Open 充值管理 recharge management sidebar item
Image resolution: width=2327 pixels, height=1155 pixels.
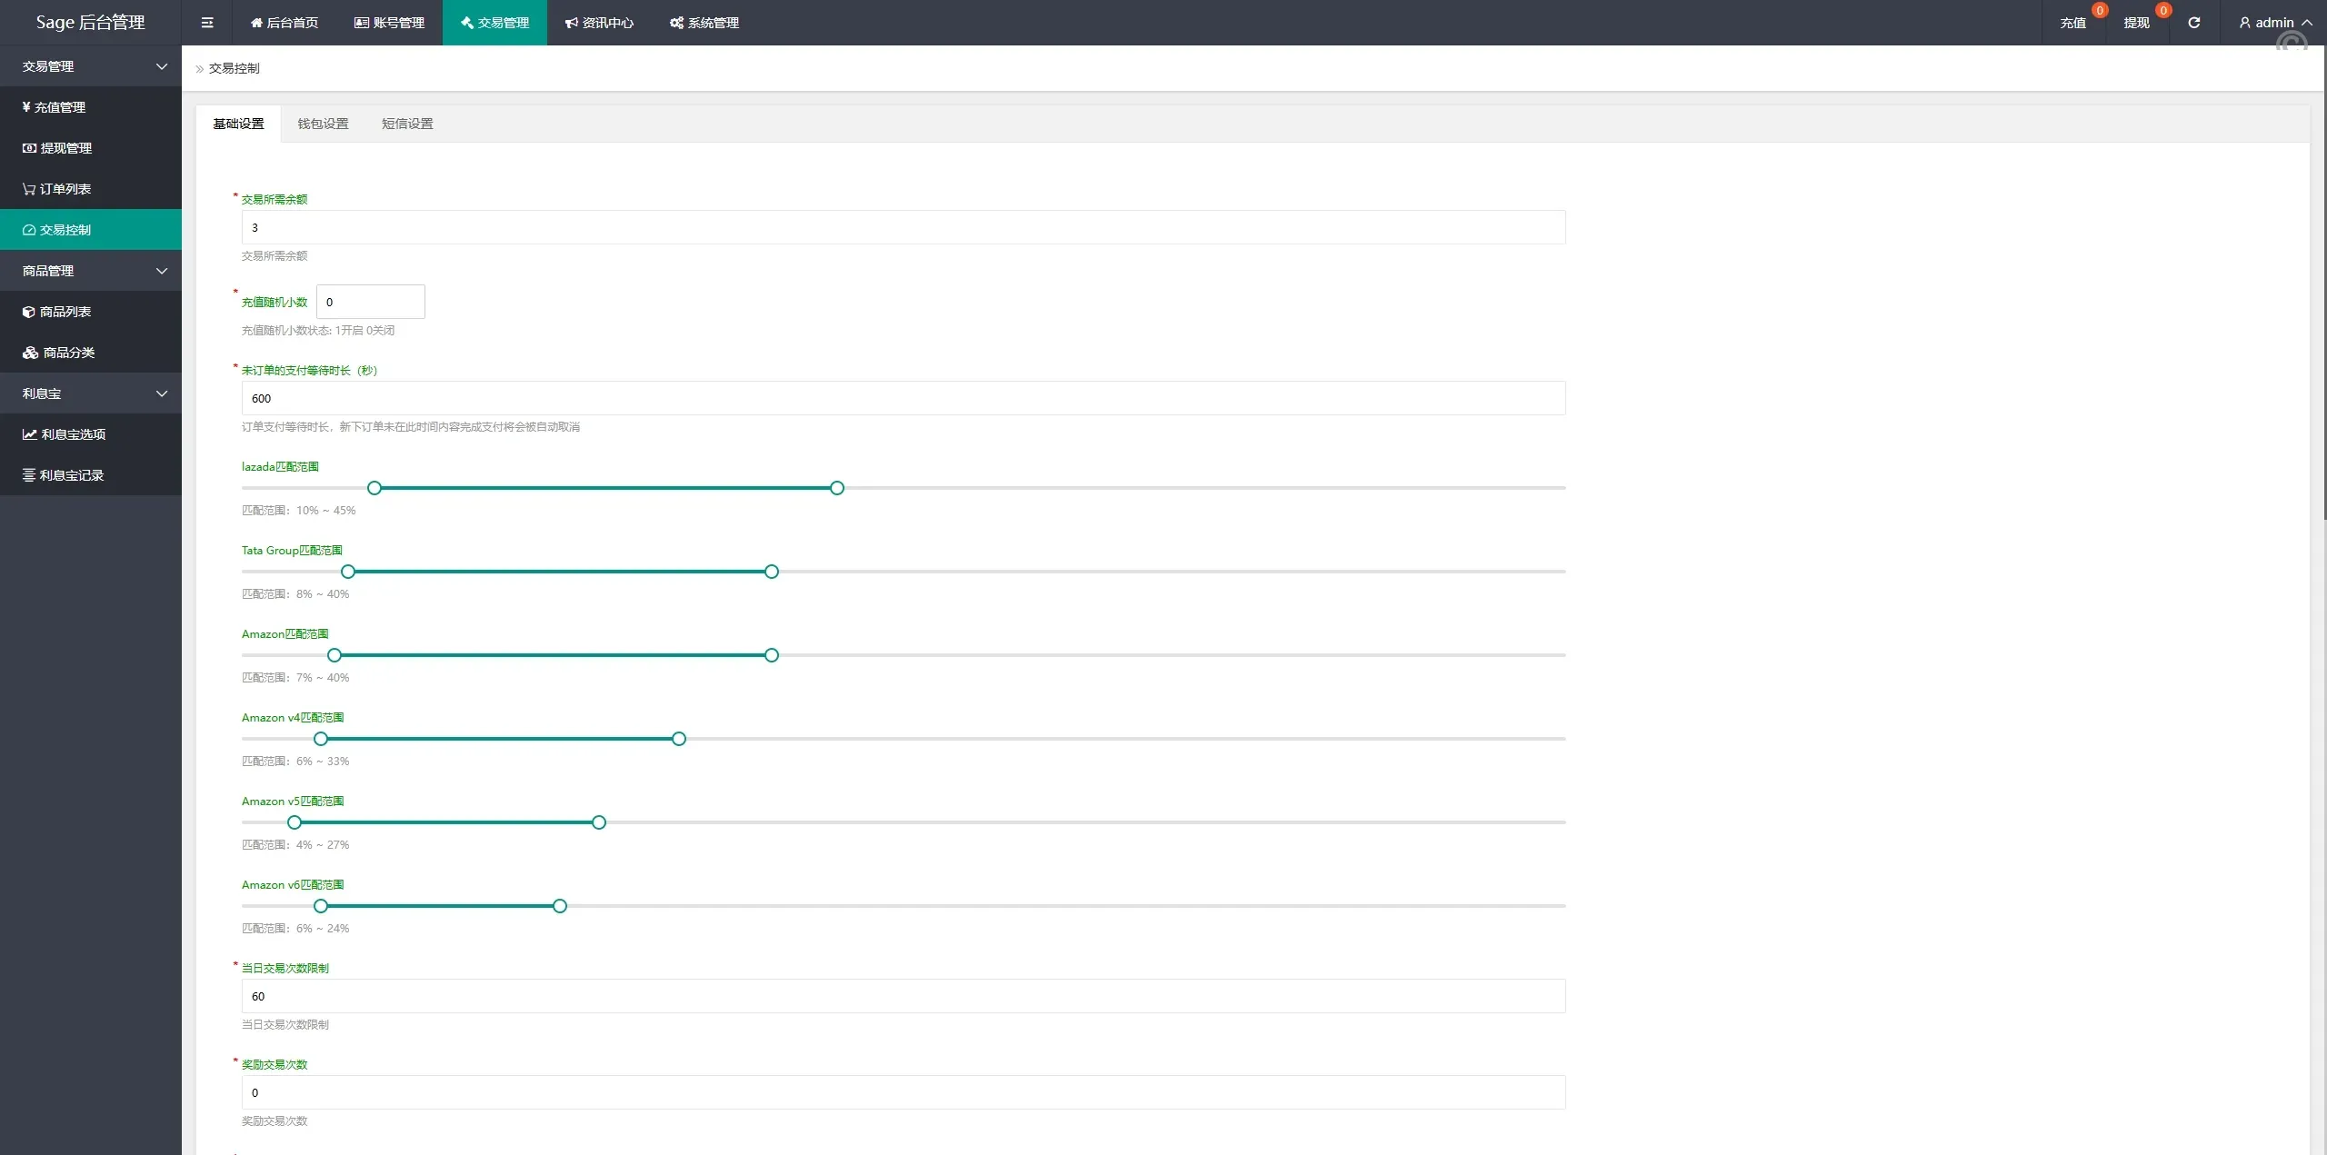coord(60,107)
